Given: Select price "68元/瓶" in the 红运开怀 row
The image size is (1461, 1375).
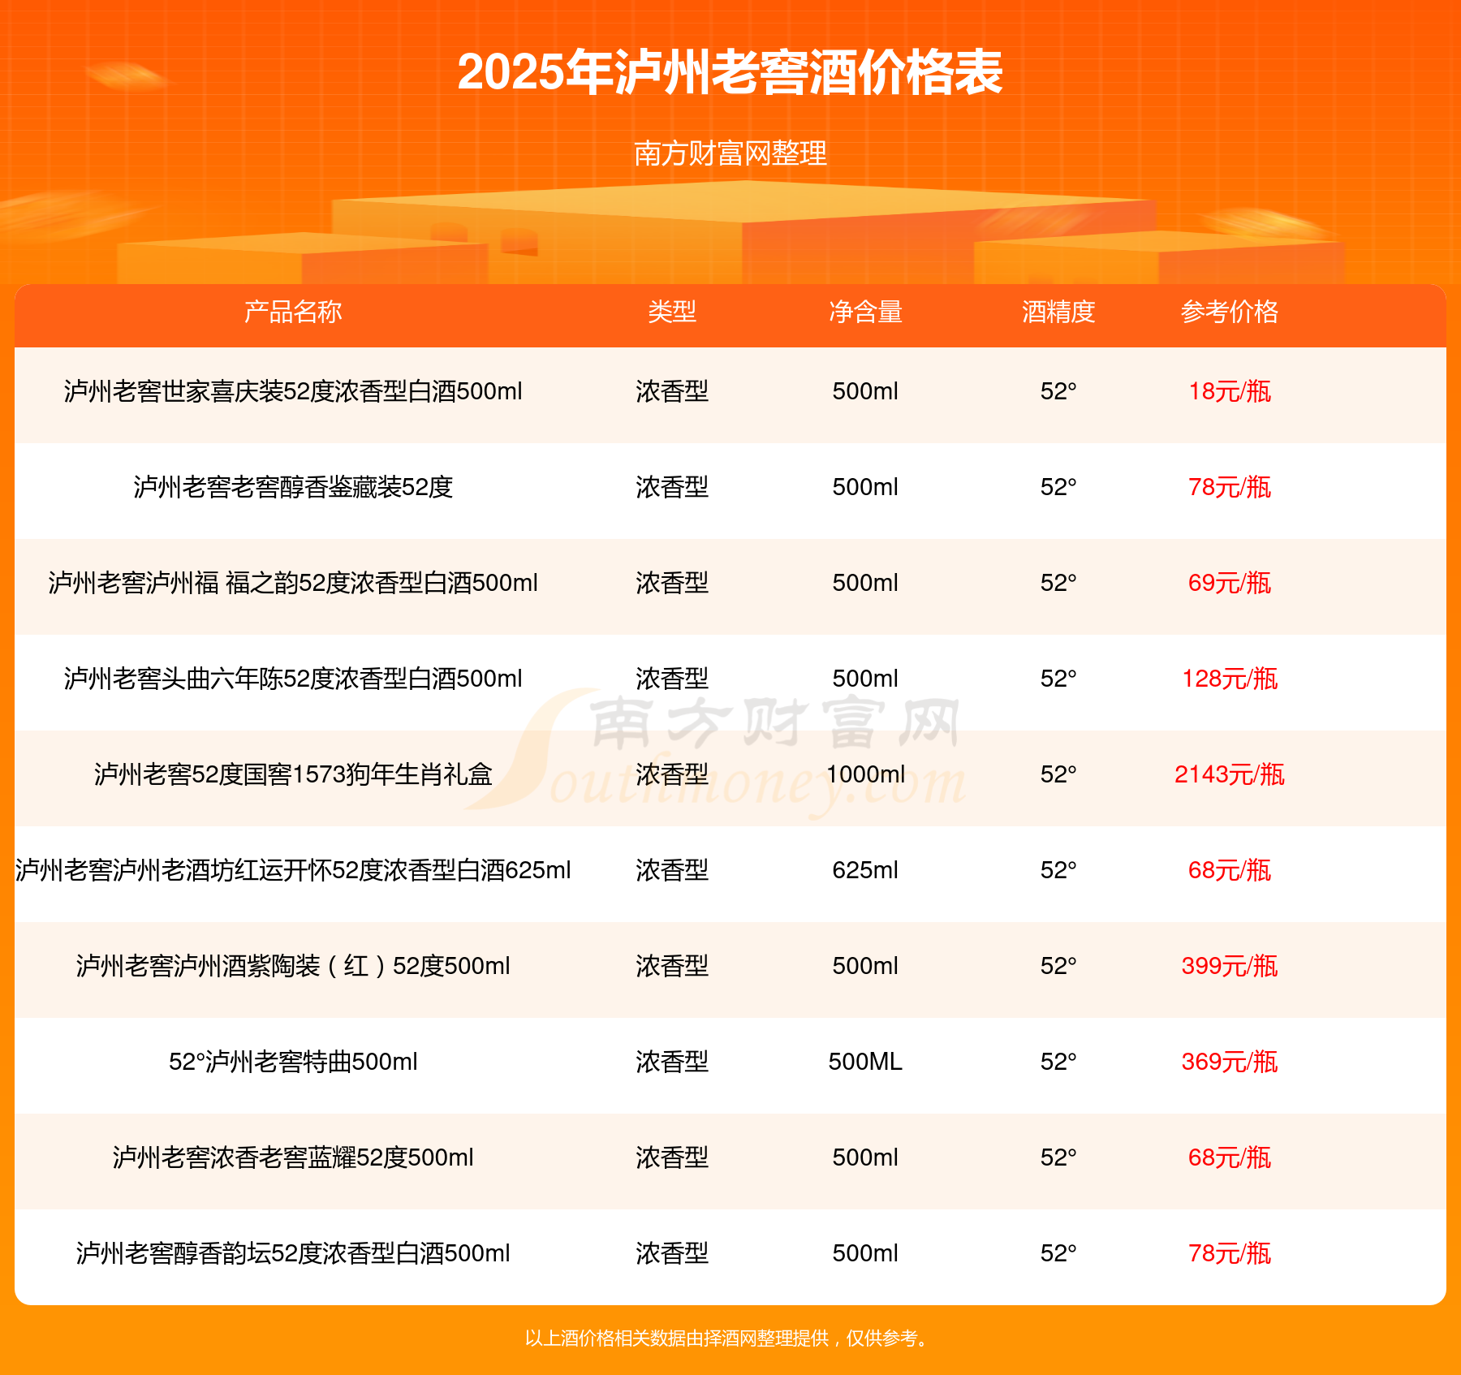Looking at the screenshot, I should 1230,870.
